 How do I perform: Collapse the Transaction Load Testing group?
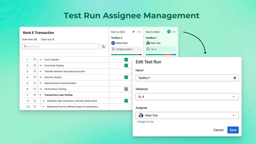pos(40,95)
